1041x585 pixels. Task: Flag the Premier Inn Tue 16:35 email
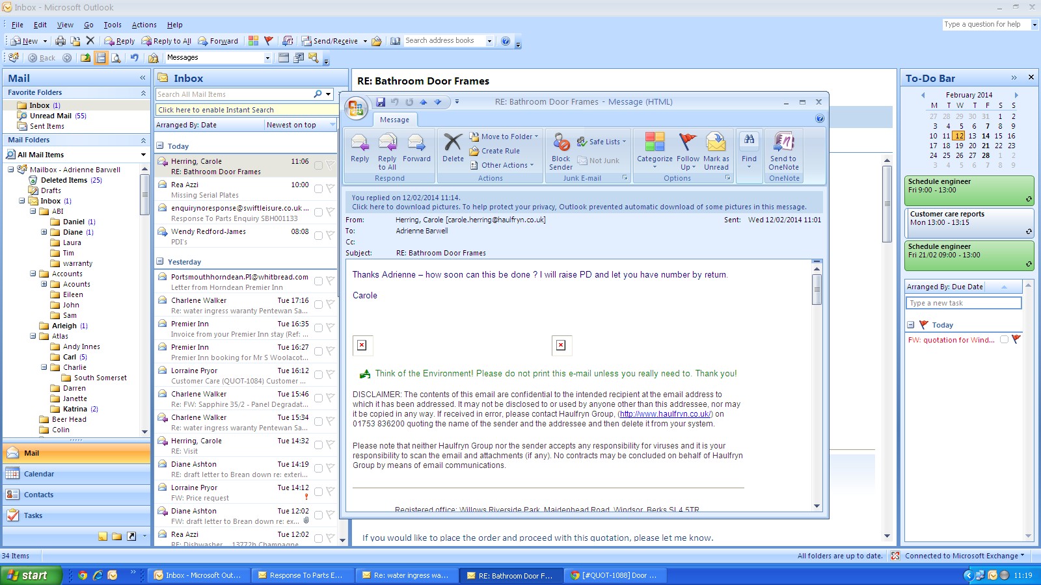click(330, 328)
